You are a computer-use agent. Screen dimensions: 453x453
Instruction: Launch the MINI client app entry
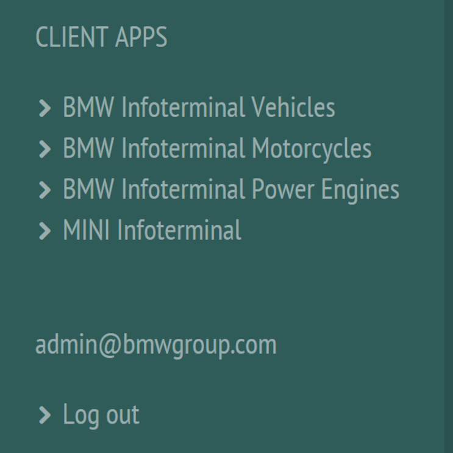(x=152, y=230)
